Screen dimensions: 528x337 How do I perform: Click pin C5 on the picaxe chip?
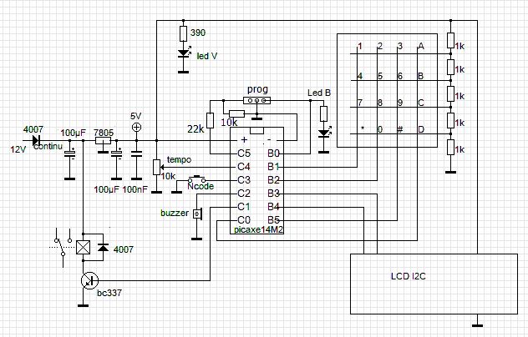click(244, 153)
